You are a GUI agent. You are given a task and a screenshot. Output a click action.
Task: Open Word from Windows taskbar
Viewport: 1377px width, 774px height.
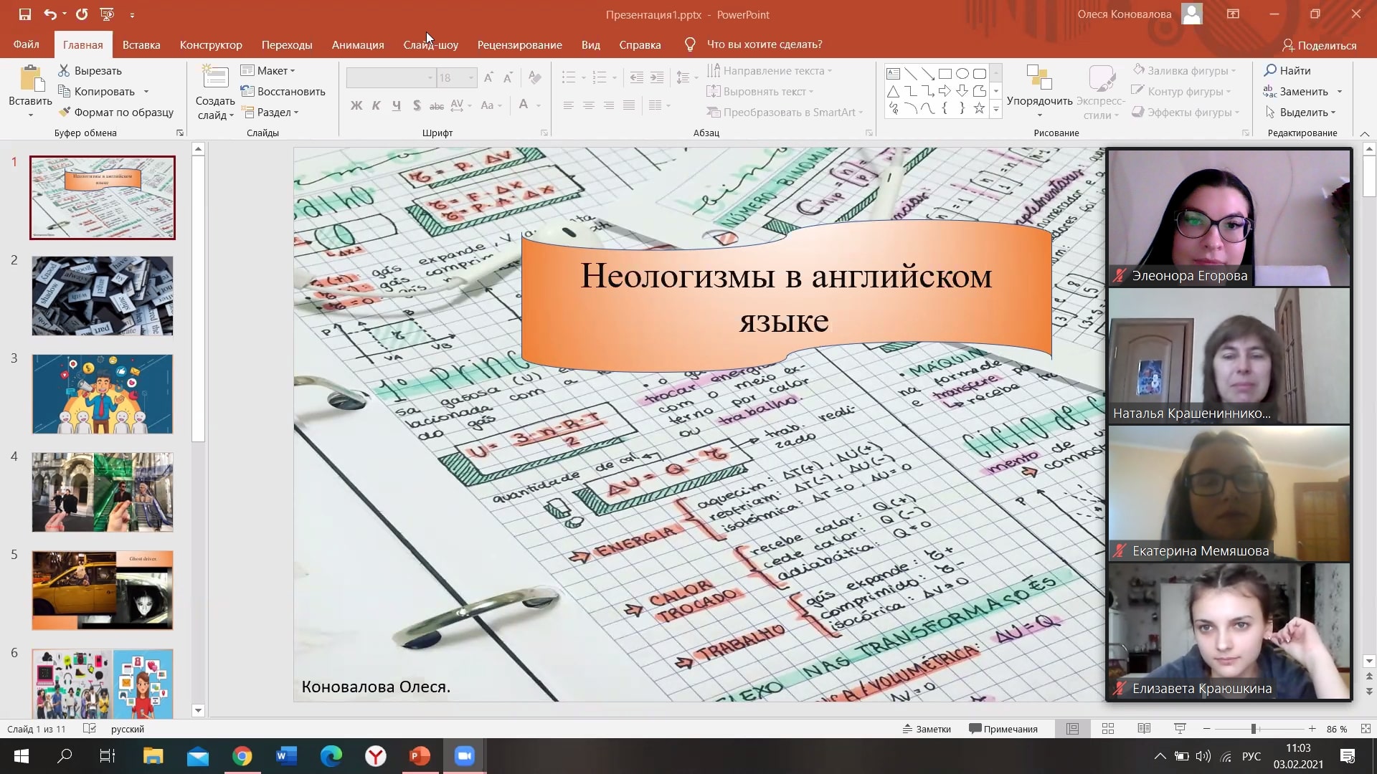286,756
